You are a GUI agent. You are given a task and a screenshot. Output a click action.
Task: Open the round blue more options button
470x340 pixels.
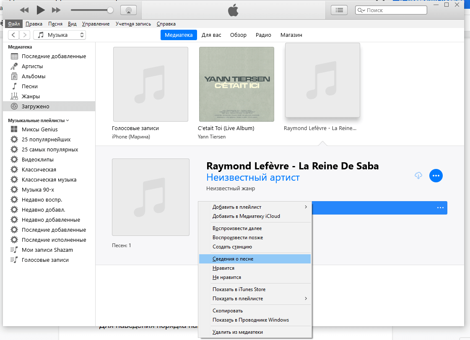point(436,176)
